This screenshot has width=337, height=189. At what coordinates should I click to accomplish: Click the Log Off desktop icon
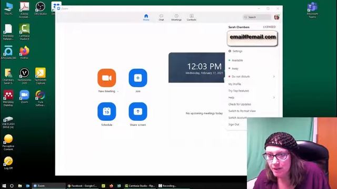coord(8,163)
